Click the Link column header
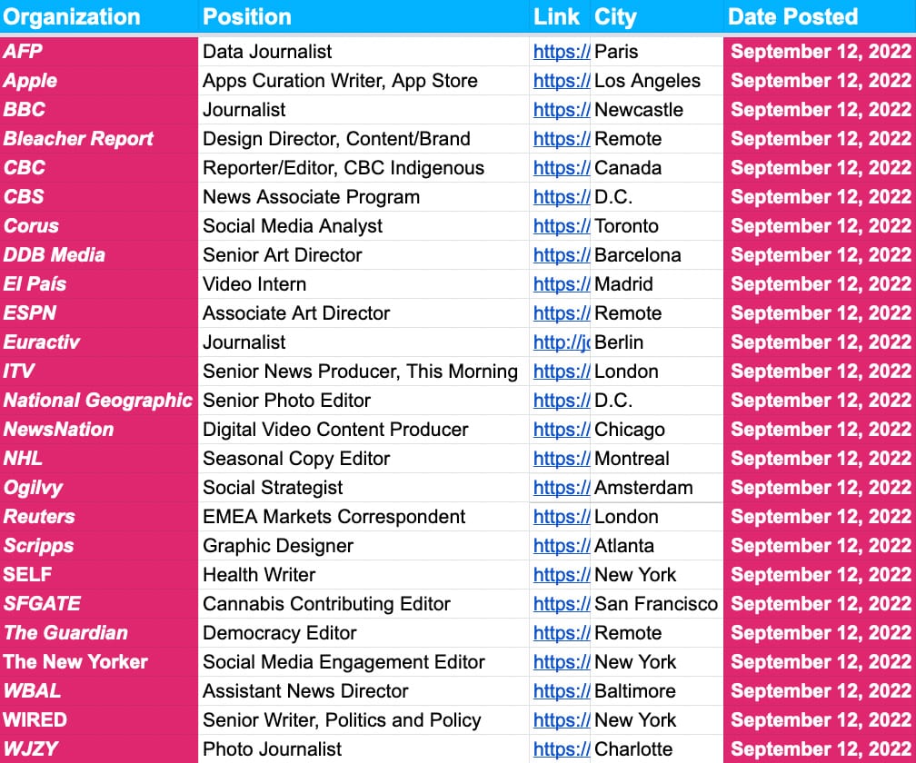 [556, 16]
